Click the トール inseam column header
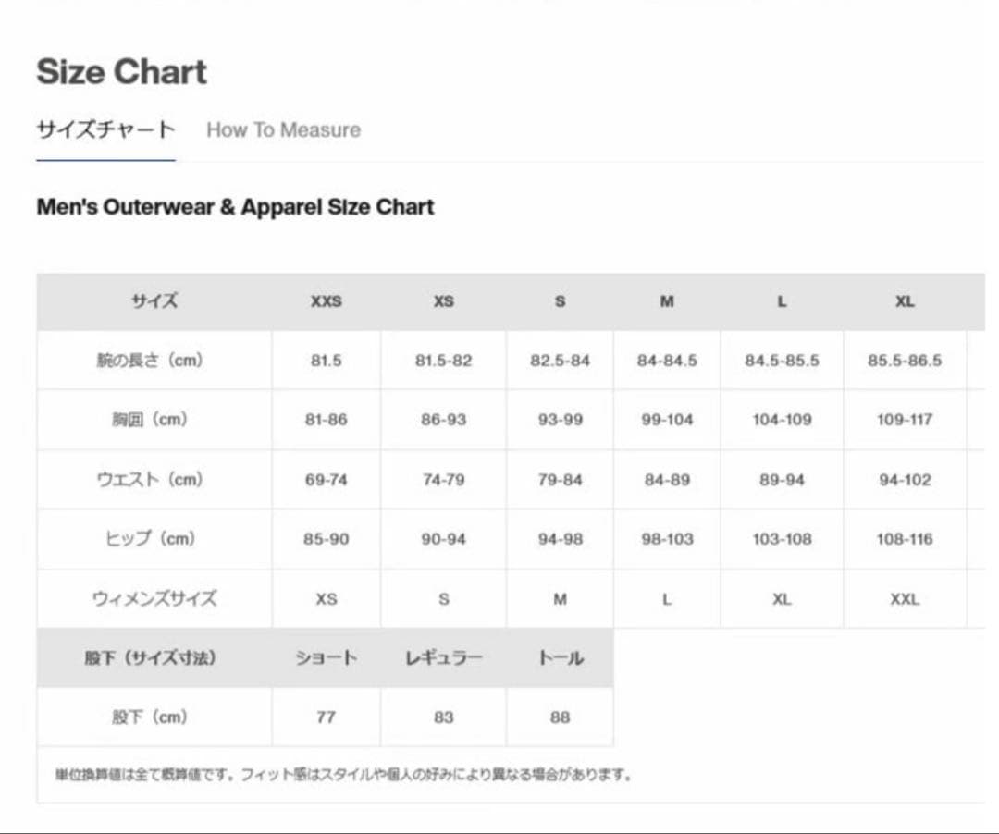Screen dimensions: 999x834 pyautogui.click(x=560, y=658)
